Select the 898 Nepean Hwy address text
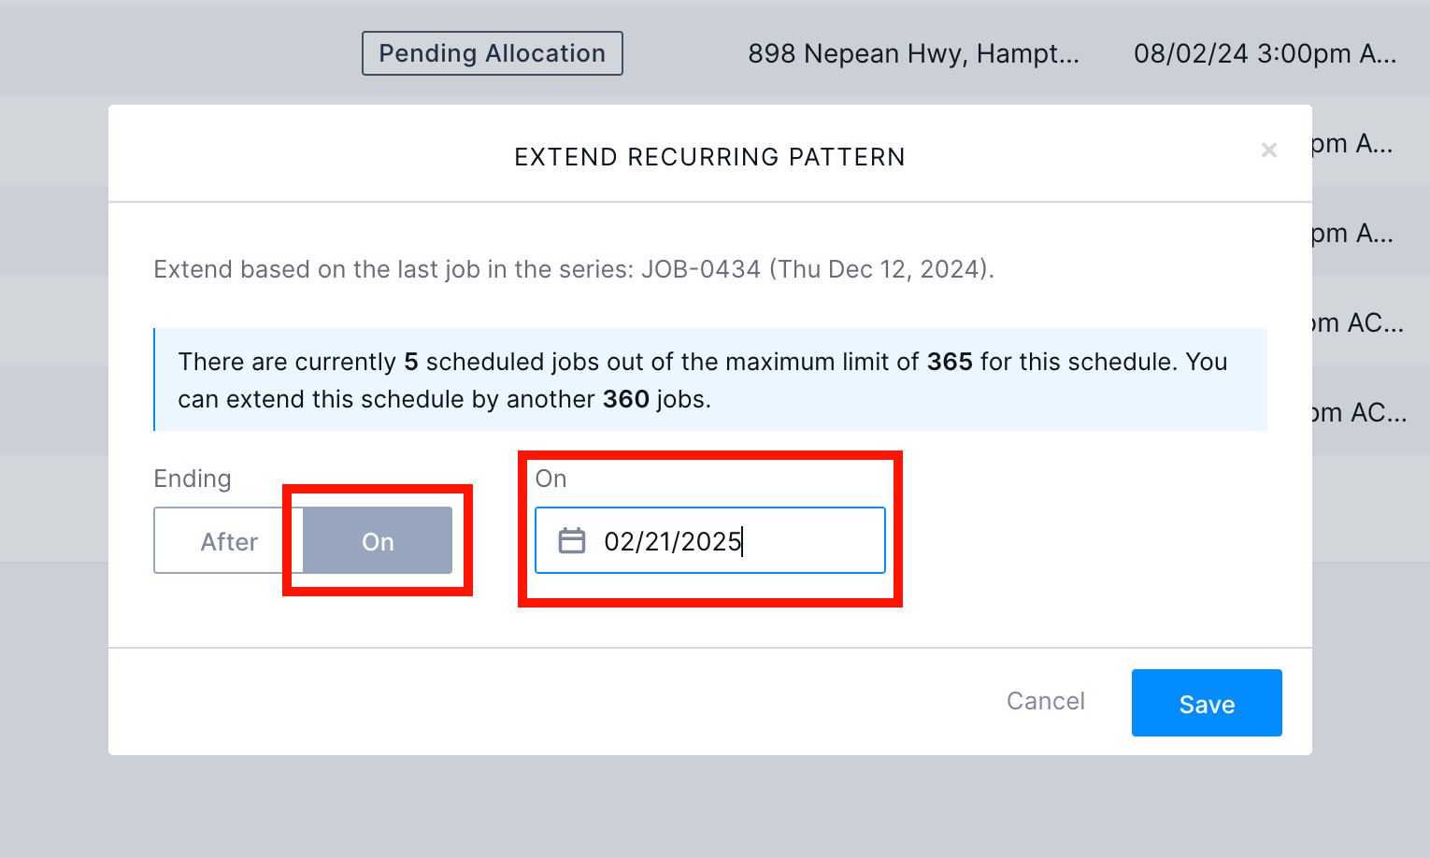The image size is (1430, 858). pos(913,53)
